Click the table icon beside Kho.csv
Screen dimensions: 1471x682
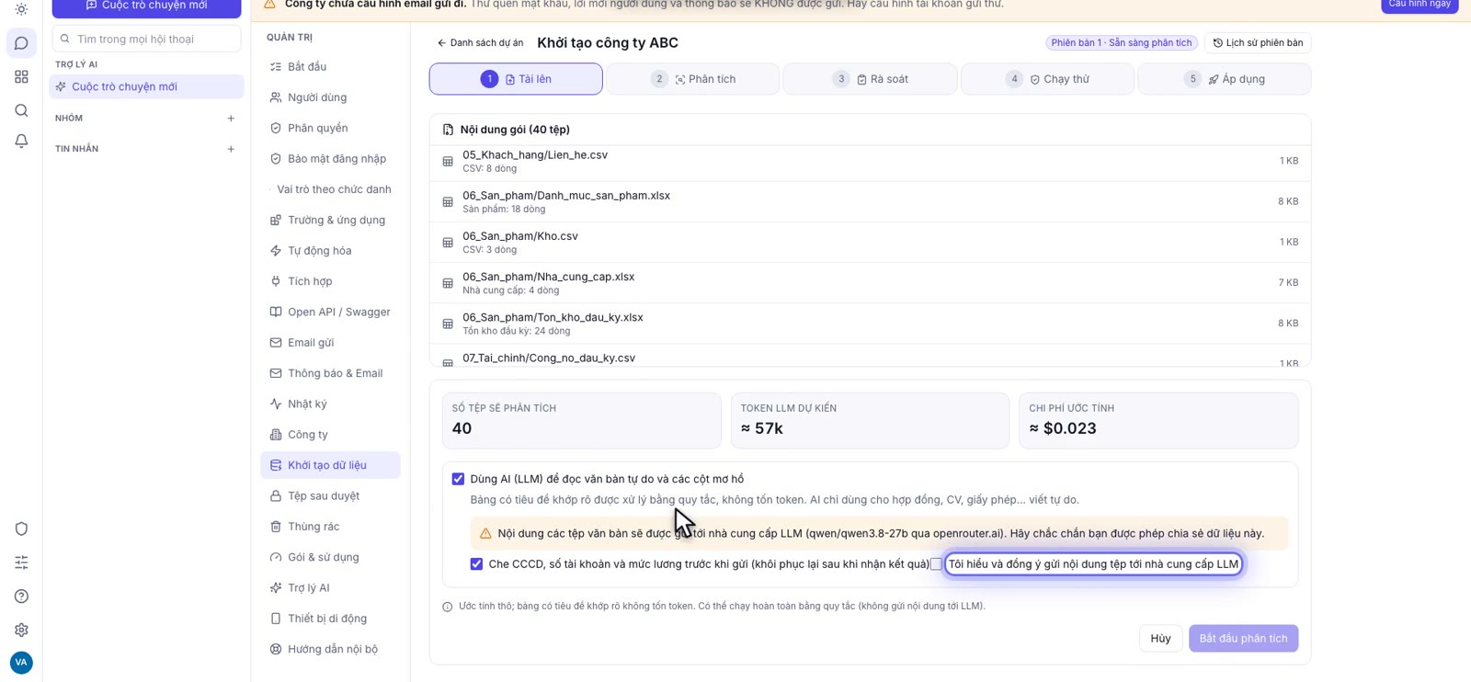[448, 243]
